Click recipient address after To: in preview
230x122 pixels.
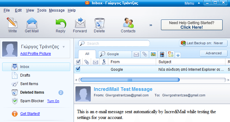click(x=184, y=95)
